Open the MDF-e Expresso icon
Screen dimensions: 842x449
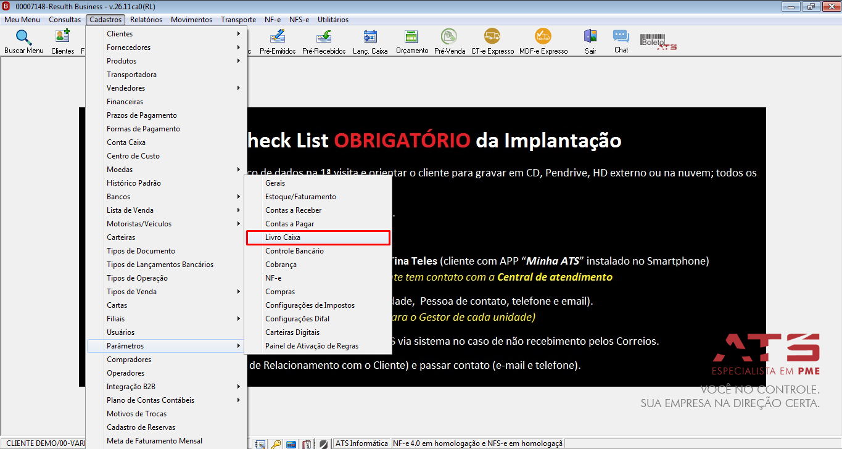click(x=543, y=41)
